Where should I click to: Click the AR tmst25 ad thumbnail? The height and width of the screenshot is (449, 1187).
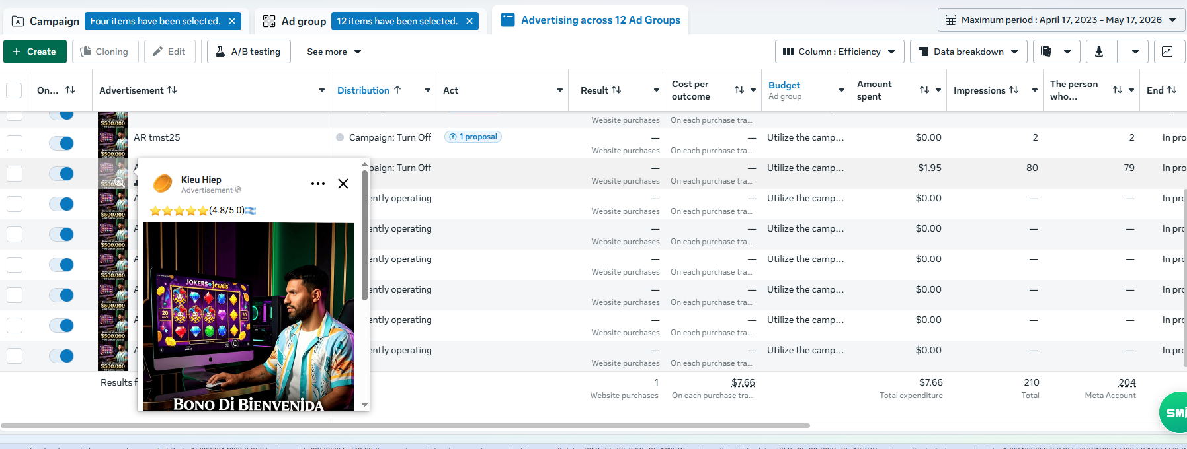113,143
